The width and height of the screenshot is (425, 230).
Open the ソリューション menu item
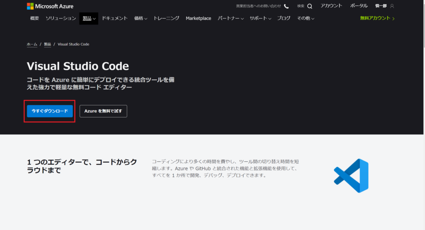click(61, 18)
